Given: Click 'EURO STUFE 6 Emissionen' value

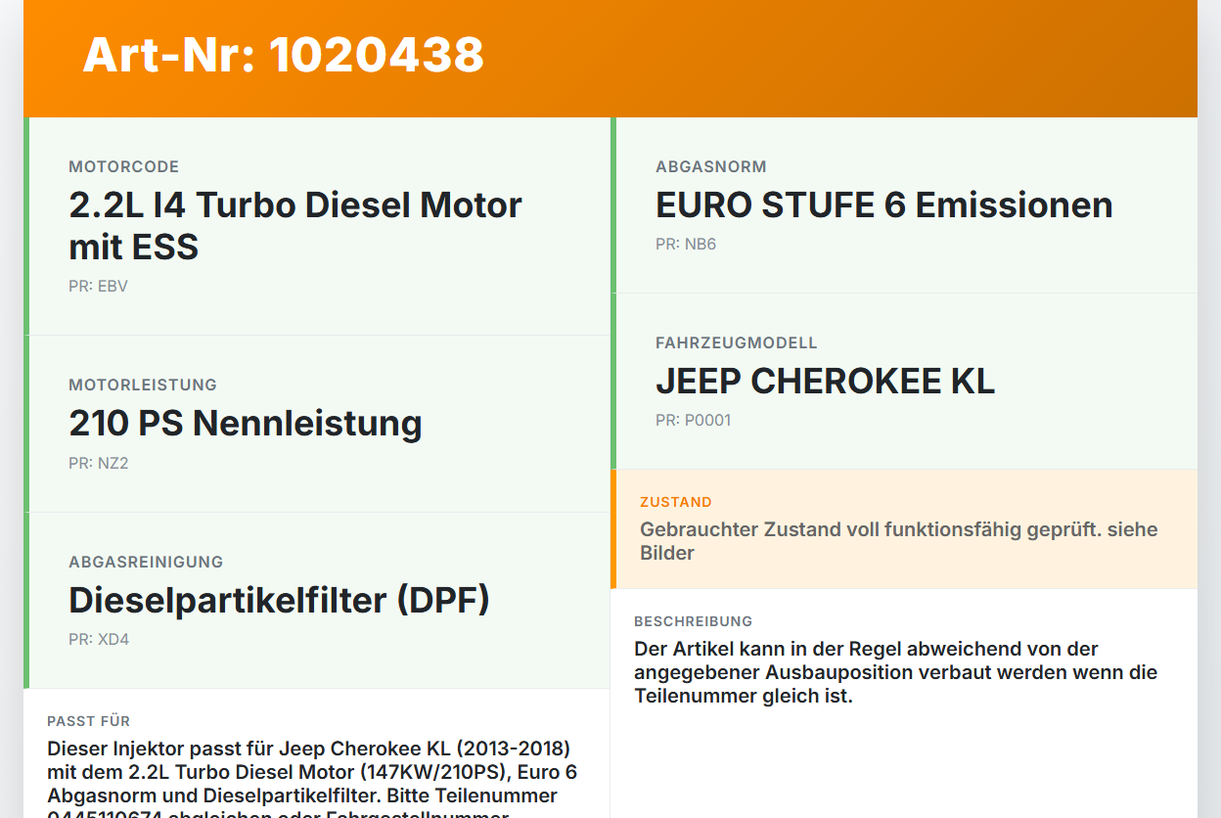Looking at the screenshot, I should 884,205.
